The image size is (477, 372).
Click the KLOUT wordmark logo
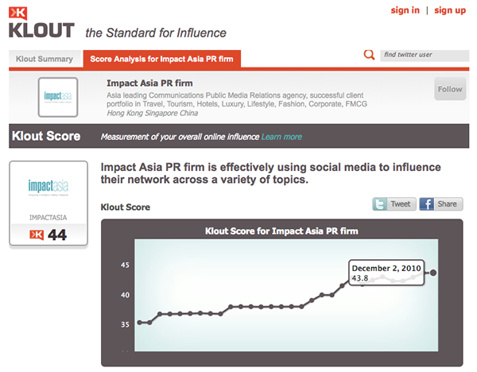pyautogui.click(x=41, y=30)
